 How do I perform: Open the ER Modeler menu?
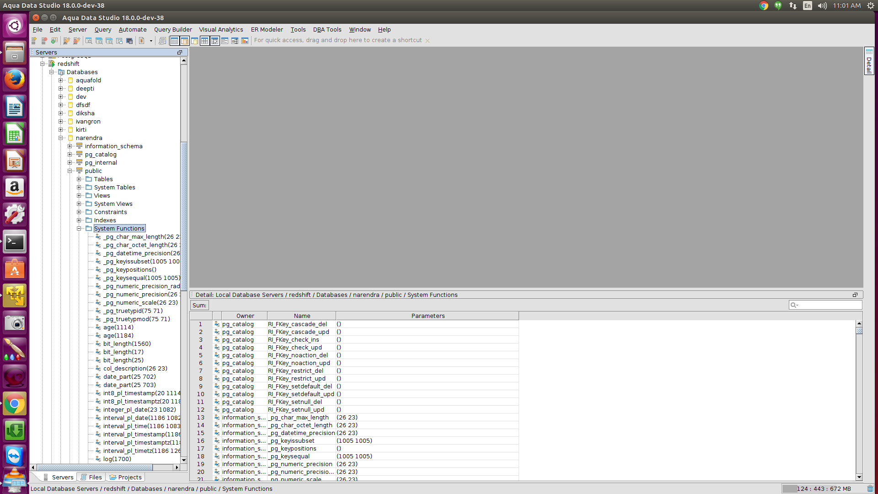coord(267,30)
